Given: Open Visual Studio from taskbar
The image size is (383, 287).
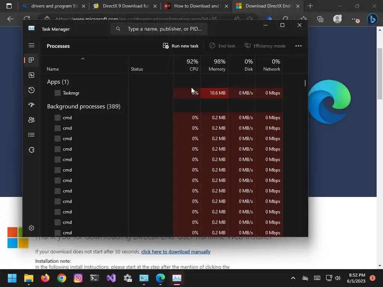Looking at the screenshot, I should pyautogui.click(x=111, y=278).
